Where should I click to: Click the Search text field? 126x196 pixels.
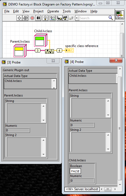[93, 18]
